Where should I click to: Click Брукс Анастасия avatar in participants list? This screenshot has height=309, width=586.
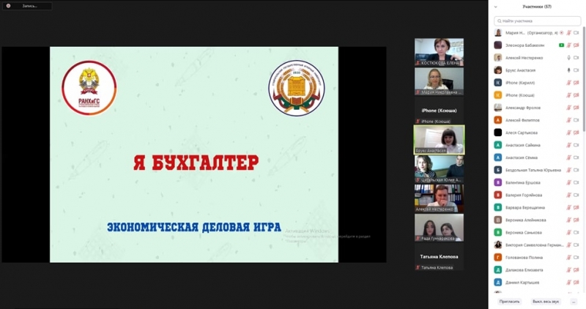tap(498, 70)
